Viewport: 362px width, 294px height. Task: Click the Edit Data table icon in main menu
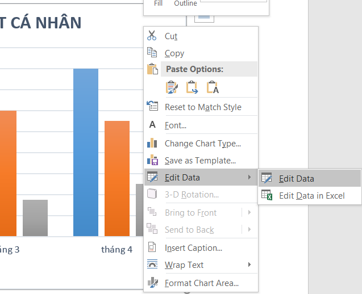[x=152, y=177]
